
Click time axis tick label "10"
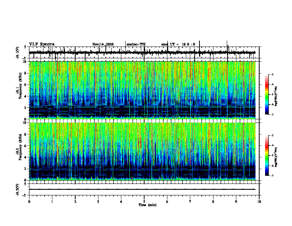tap(259, 202)
